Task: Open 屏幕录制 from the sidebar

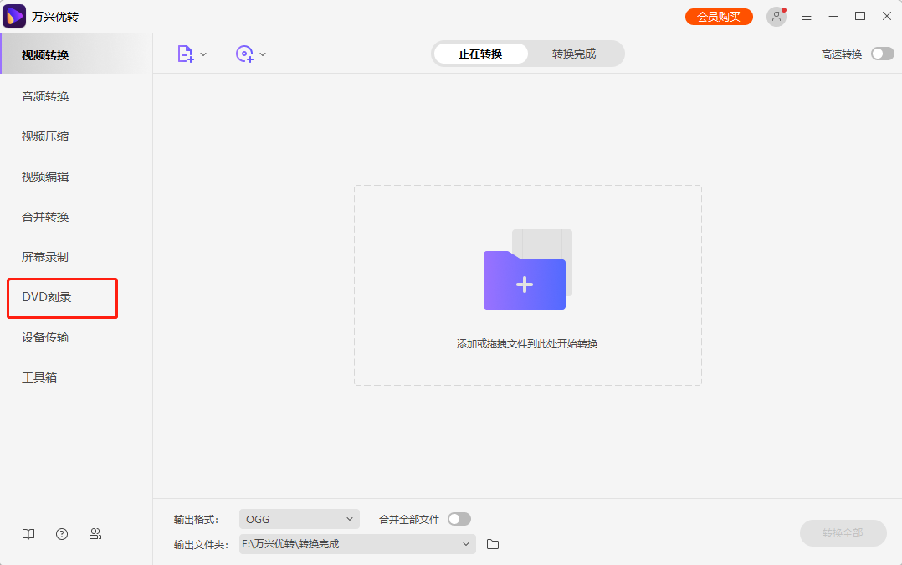Action: pyautogui.click(x=46, y=256)
